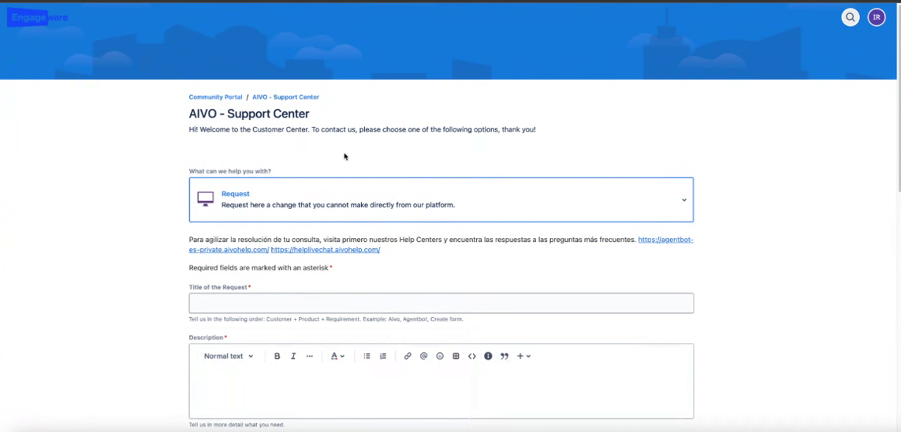Insert a table
Viewport: 901px width, 432px height.
pos(456,356)
